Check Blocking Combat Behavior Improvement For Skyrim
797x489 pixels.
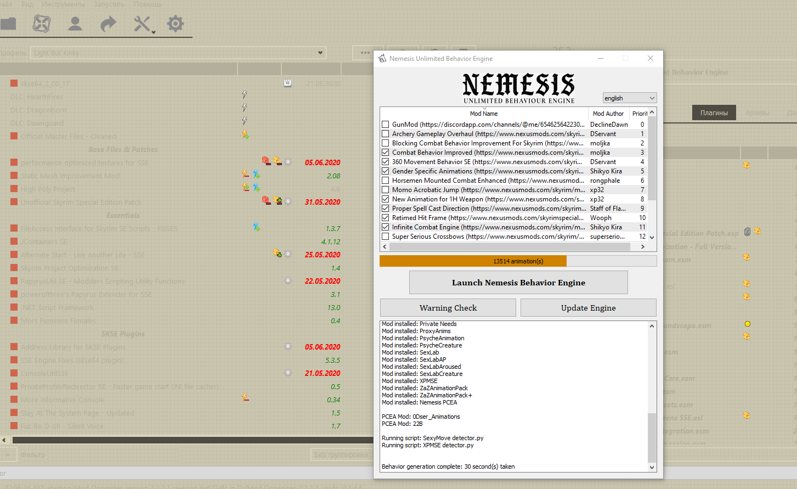(386, 143)
